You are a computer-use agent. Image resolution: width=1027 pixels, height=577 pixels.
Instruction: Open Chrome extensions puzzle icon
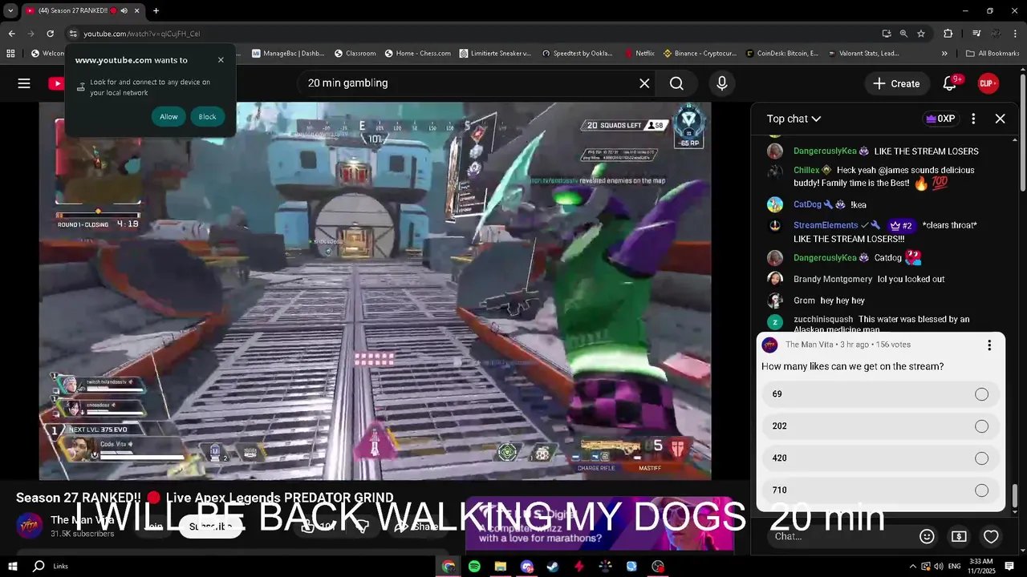coord(948,34)
